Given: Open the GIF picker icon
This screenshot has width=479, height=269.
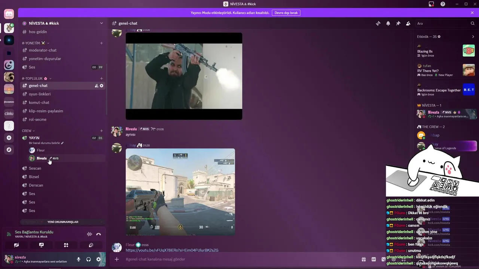Looking at the screenshot, I should pyautogui.click(x=373, y=259).
